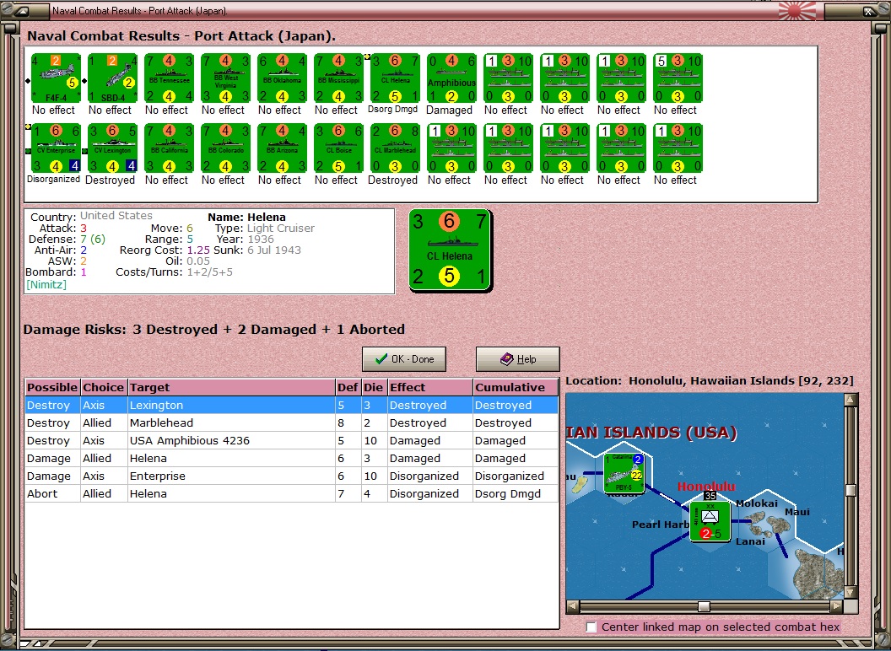891x651 pixels.
Task: Select the convoy counter with 5 in top row
Action: point(678,78)
